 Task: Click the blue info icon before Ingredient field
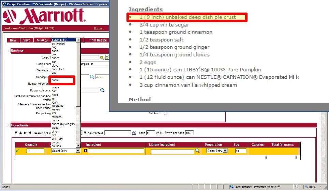click(x=85, y=151)
